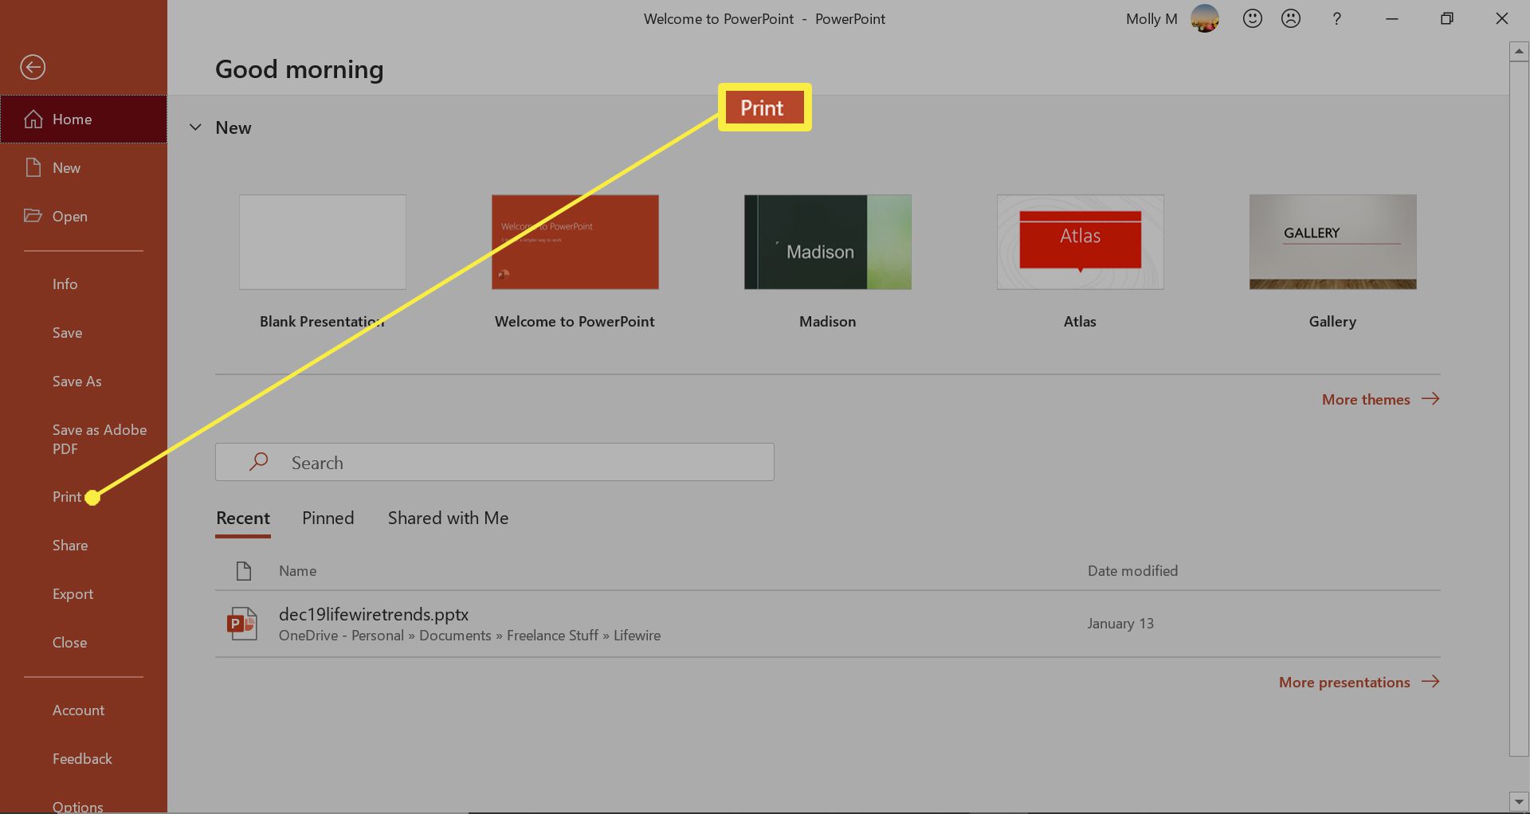1530x814 pixels.
Task: Click Close in the sidebar
Action: tap(70, 643)
